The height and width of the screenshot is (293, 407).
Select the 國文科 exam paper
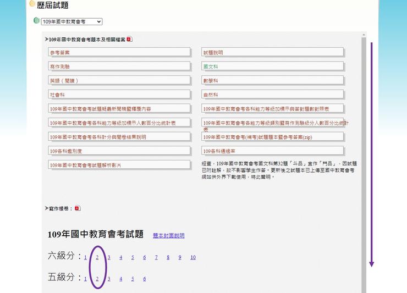click(211, 67)
